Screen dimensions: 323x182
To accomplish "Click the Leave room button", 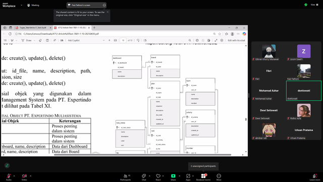I will (315, 177).
